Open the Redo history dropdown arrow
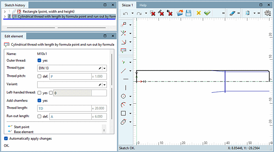 [x=146, y=13]
